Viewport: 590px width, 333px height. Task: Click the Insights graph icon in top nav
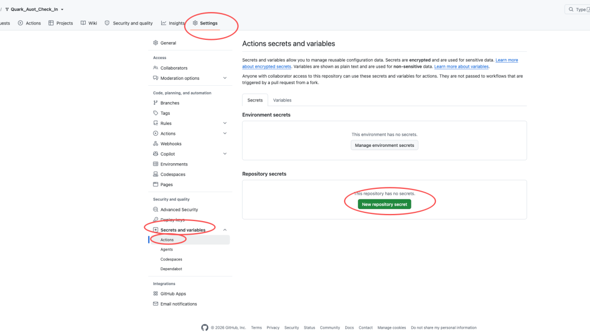tap(164, 23)
